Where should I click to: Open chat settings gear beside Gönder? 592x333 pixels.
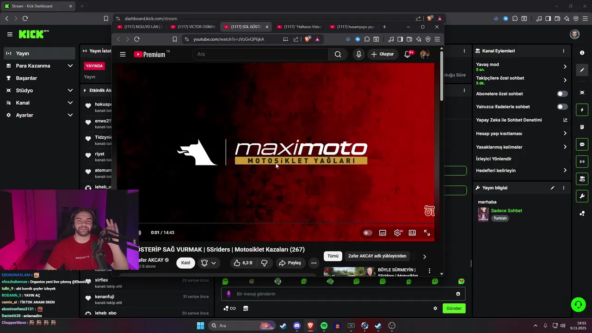[x=435, y=308]
